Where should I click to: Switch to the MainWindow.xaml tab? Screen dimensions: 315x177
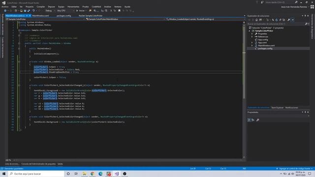point(40,16)
